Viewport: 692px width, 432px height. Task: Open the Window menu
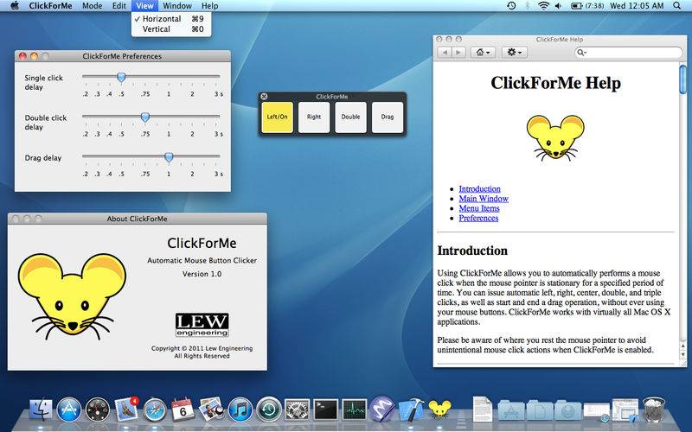177,6
